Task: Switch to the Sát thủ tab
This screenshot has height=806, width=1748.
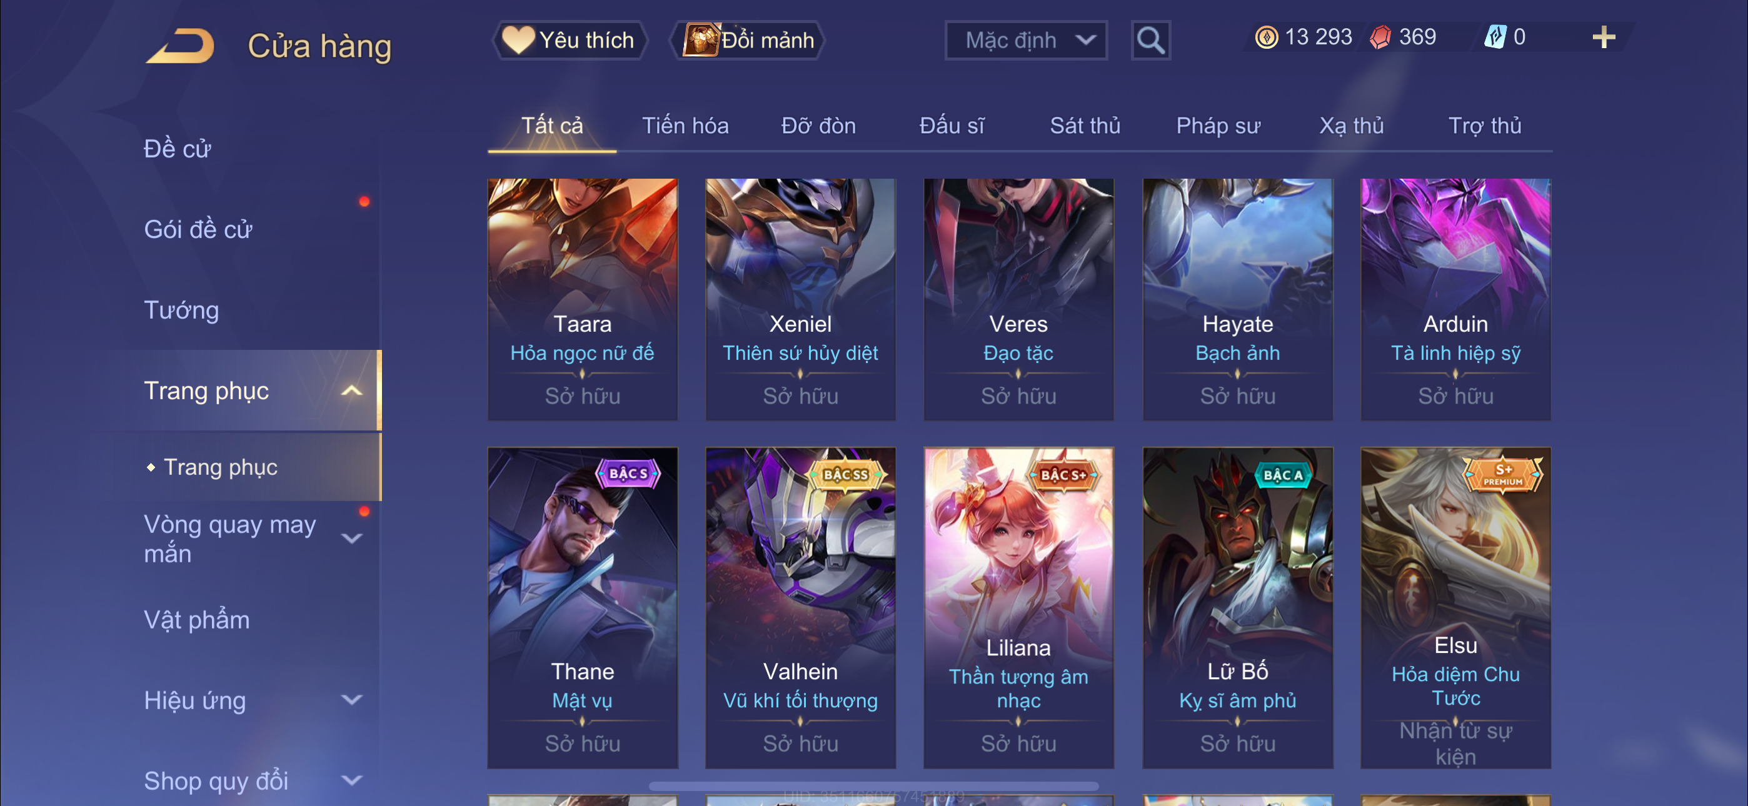Action: pos(1084,126)
